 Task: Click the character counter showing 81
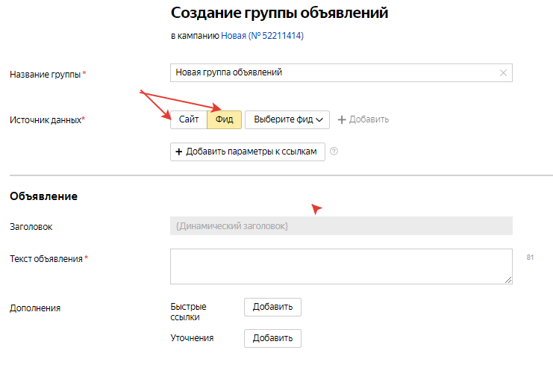tap(531, 257)
